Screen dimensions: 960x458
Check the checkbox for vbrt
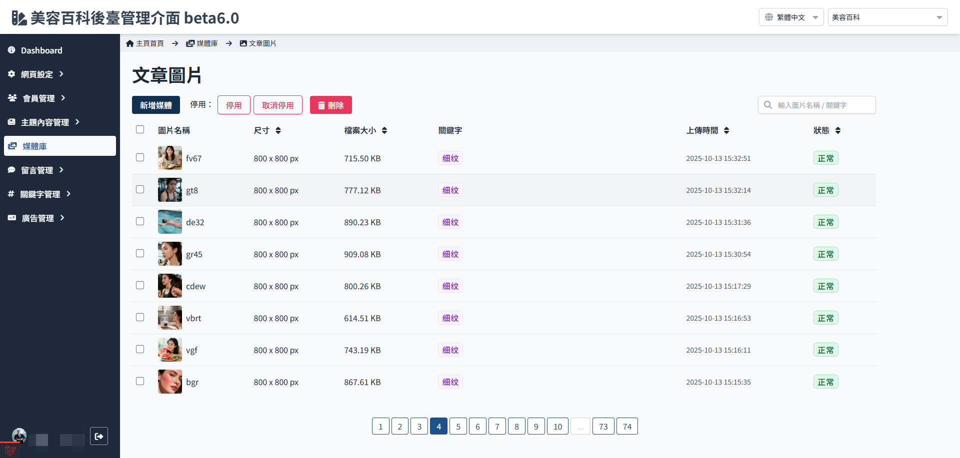[x=140, y=317]
